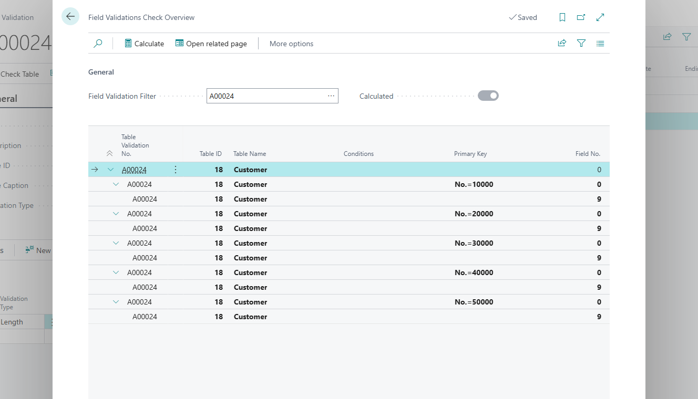This screenshot has height=399, width=698.
Task: Open the search magnifier icon
Action: pos(98,44)
